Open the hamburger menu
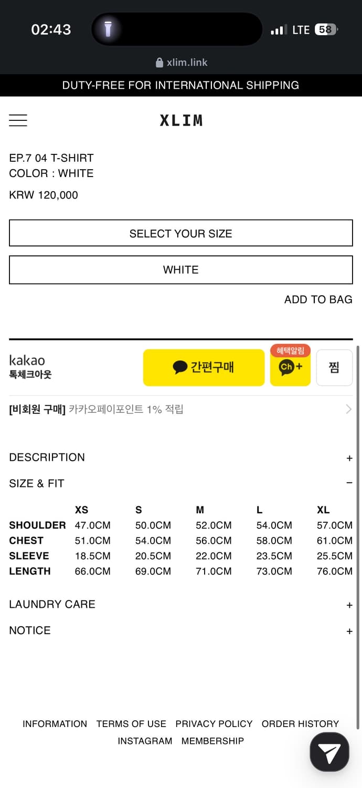Viewport: 362px width, 788px height. tap(18, 120)
